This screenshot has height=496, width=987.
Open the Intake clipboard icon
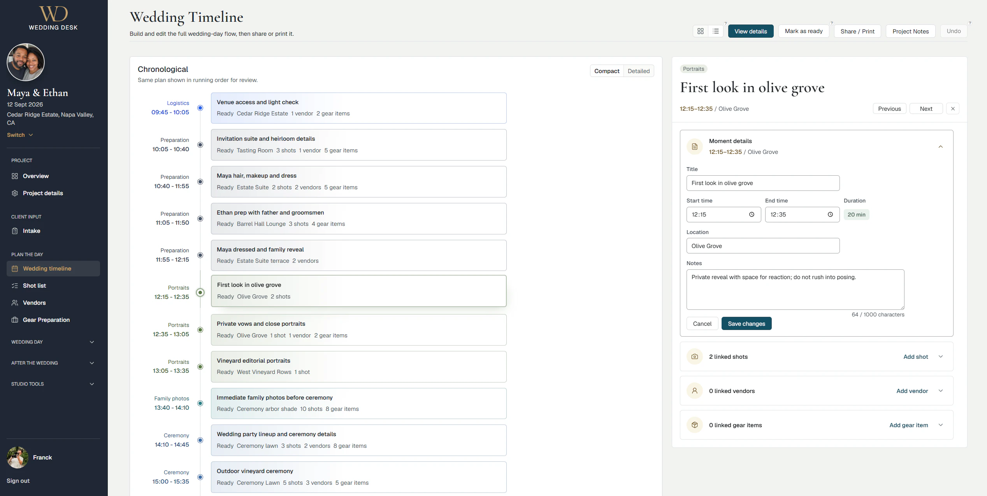pos(15,231)
